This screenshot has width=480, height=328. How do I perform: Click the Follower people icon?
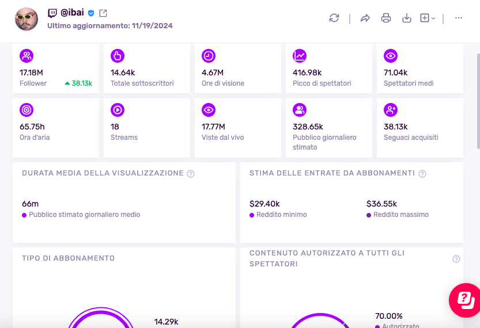click(27, 56)
